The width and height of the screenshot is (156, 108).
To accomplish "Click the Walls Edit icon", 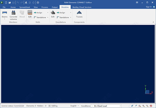I will pyautogui.click(x=30, y=14).
